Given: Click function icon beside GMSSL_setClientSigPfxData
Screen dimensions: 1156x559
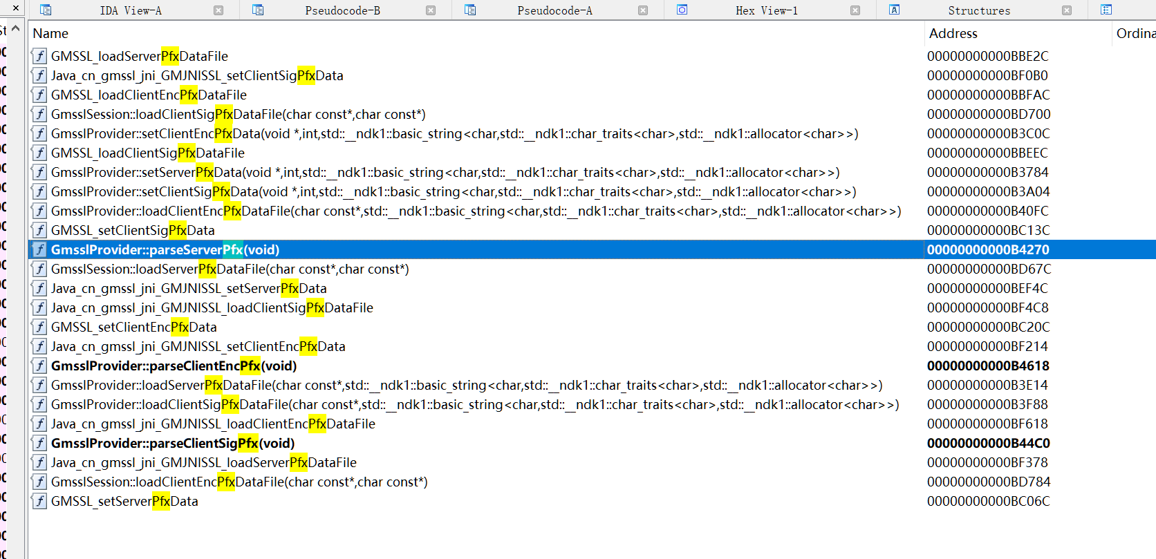Looking at the screenshot, I should coord(40,230).
